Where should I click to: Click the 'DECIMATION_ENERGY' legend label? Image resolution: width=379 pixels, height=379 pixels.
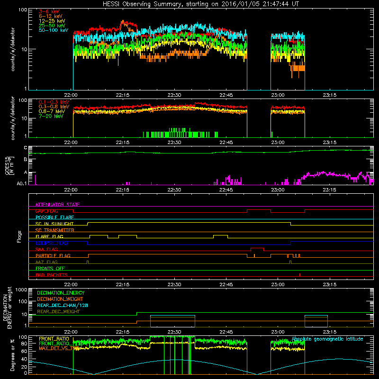click(x=61, y=293)
